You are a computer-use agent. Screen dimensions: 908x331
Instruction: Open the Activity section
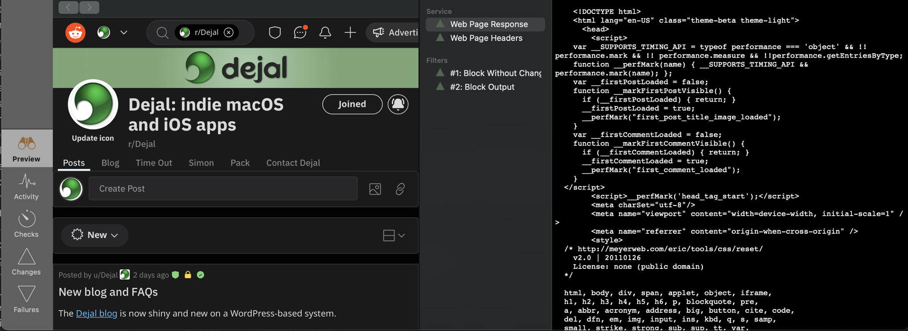(x=26, y=187)
